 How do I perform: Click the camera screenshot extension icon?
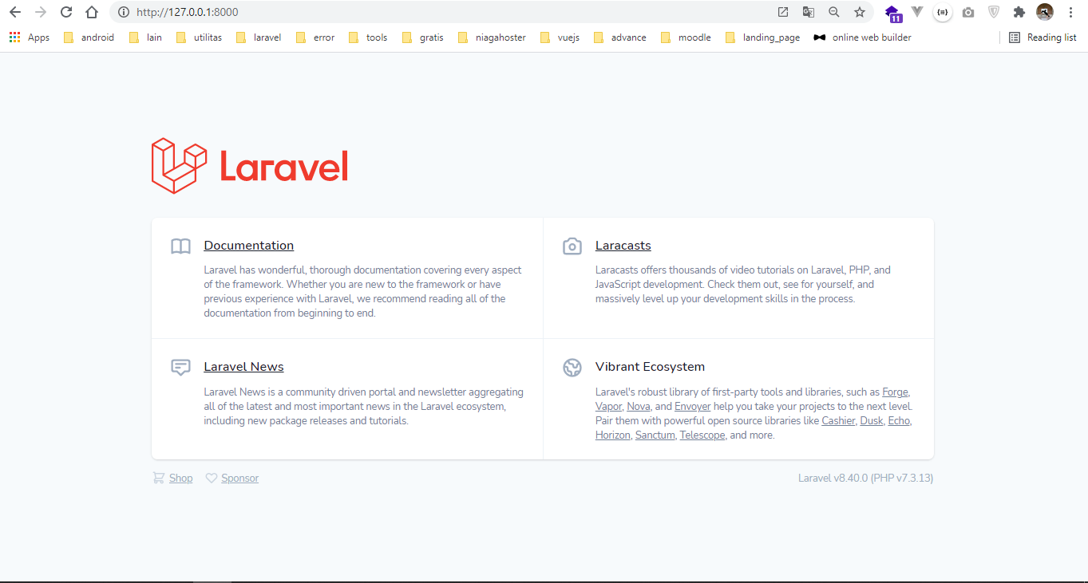coord(968,12)
